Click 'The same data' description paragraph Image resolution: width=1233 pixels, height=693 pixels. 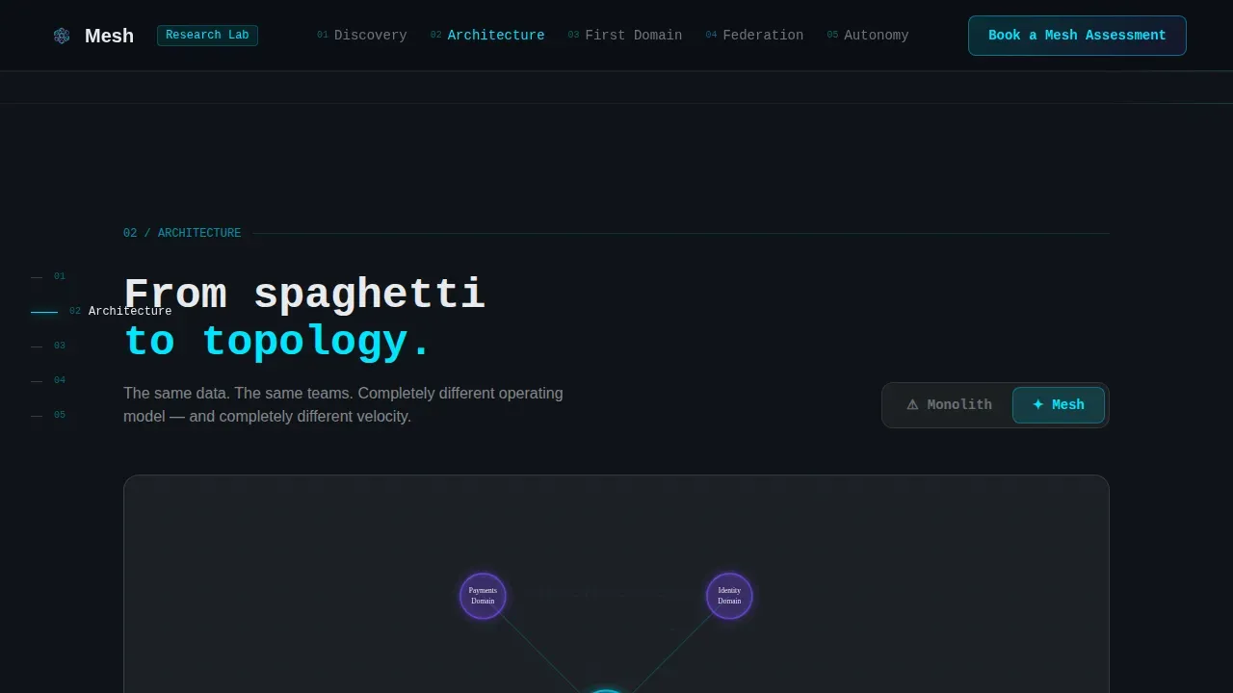click(343, 405)
